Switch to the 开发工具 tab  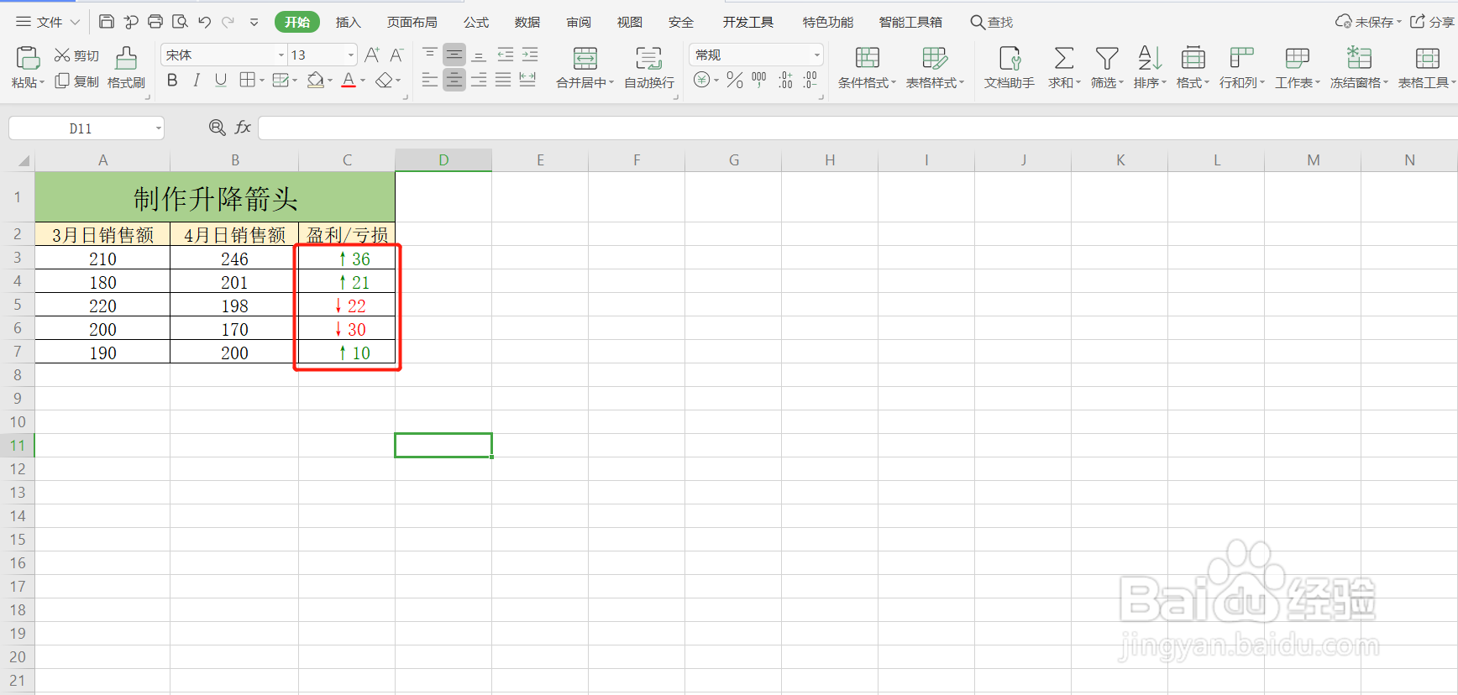point(748,22)
